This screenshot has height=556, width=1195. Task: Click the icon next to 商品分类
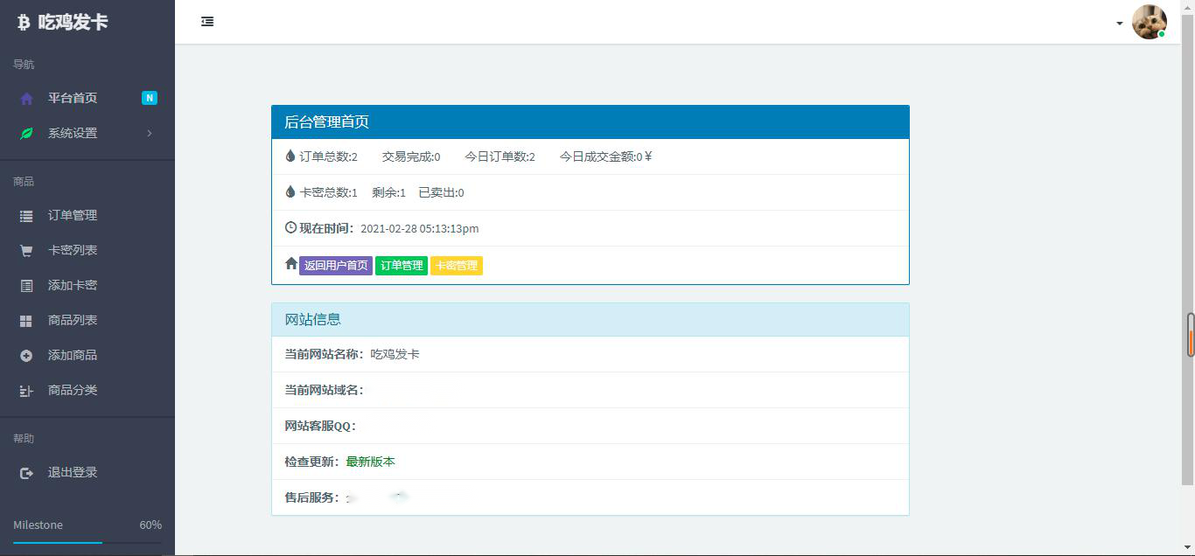(26, 391)
